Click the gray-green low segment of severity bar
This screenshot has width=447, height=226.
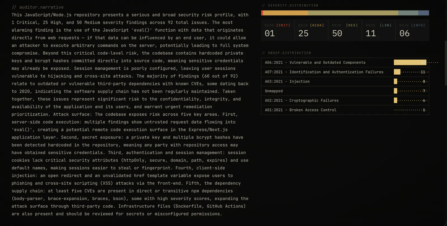click(x=408, y=13)
